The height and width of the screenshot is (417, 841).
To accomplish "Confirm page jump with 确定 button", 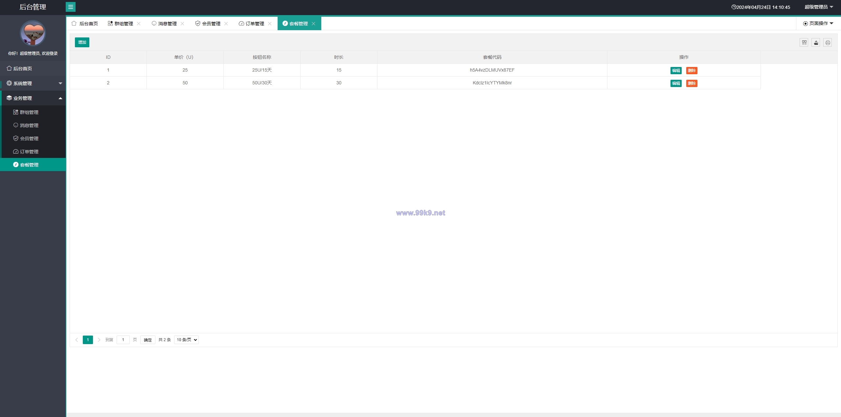I will click(x=148, y=340).
